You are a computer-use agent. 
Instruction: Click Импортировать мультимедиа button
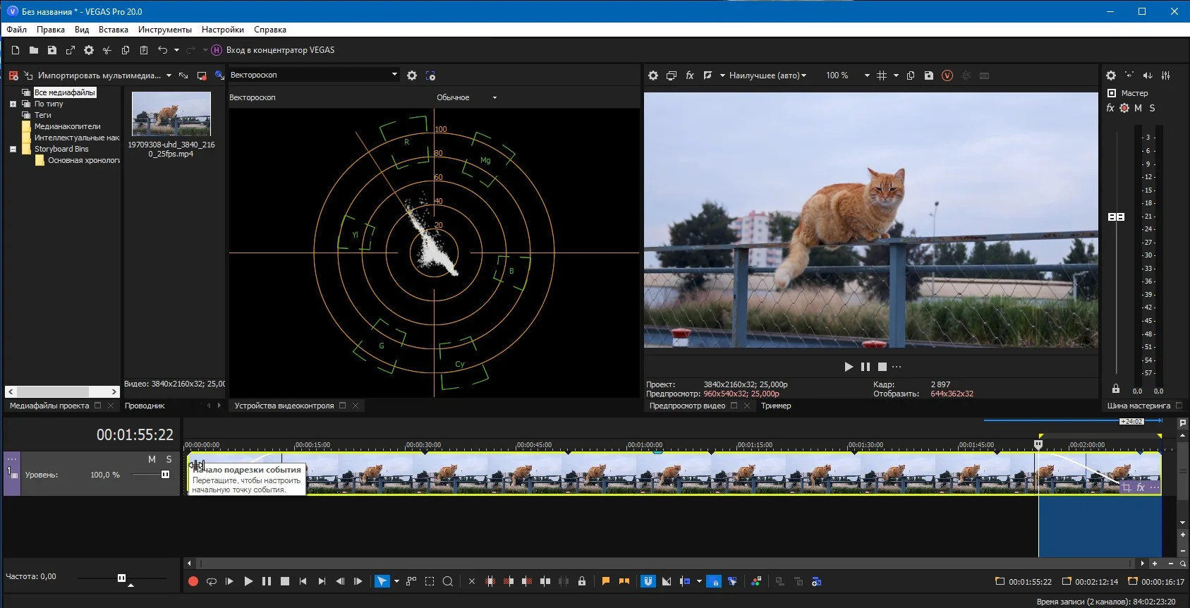(98, 75)
